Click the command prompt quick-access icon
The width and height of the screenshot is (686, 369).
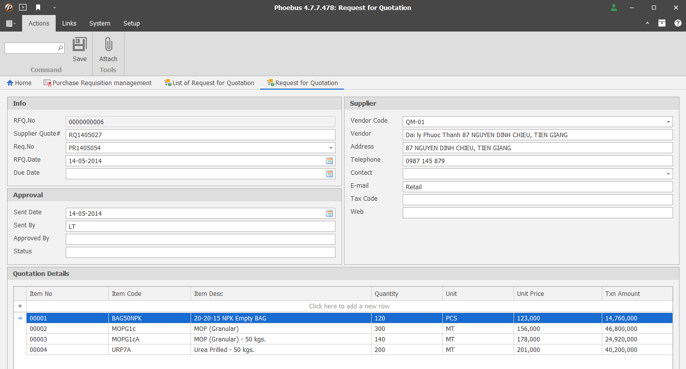tap(23, 8)
